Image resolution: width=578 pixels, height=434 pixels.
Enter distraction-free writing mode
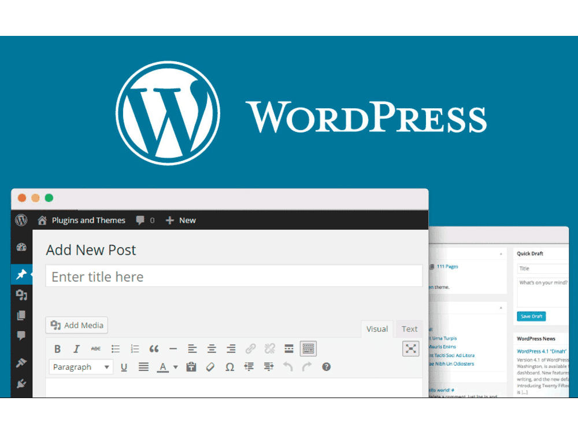coord(411,348)
